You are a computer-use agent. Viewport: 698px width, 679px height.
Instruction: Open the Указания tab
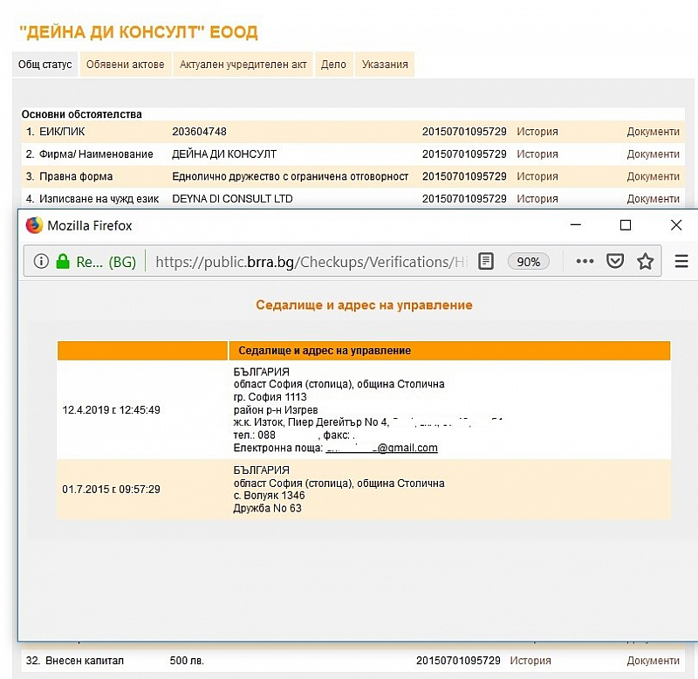click(x=385, y=65)
